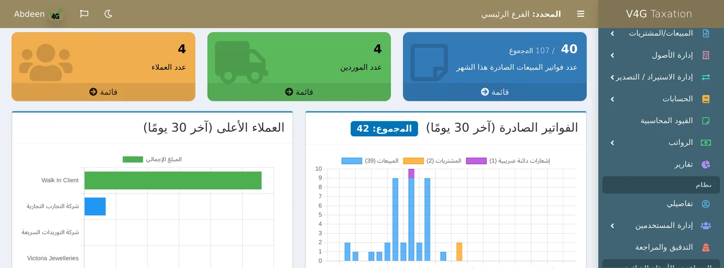Click the exchange arrows icon for الاستيراد
The image size is (724, 268).
point(706,77)
